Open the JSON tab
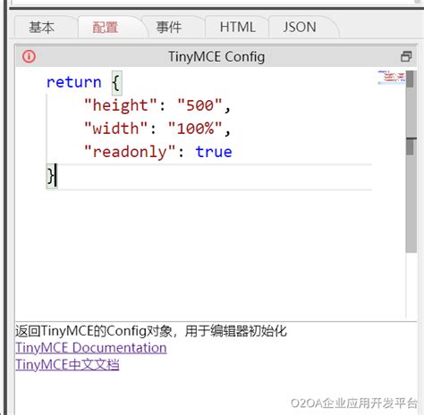 300,28
